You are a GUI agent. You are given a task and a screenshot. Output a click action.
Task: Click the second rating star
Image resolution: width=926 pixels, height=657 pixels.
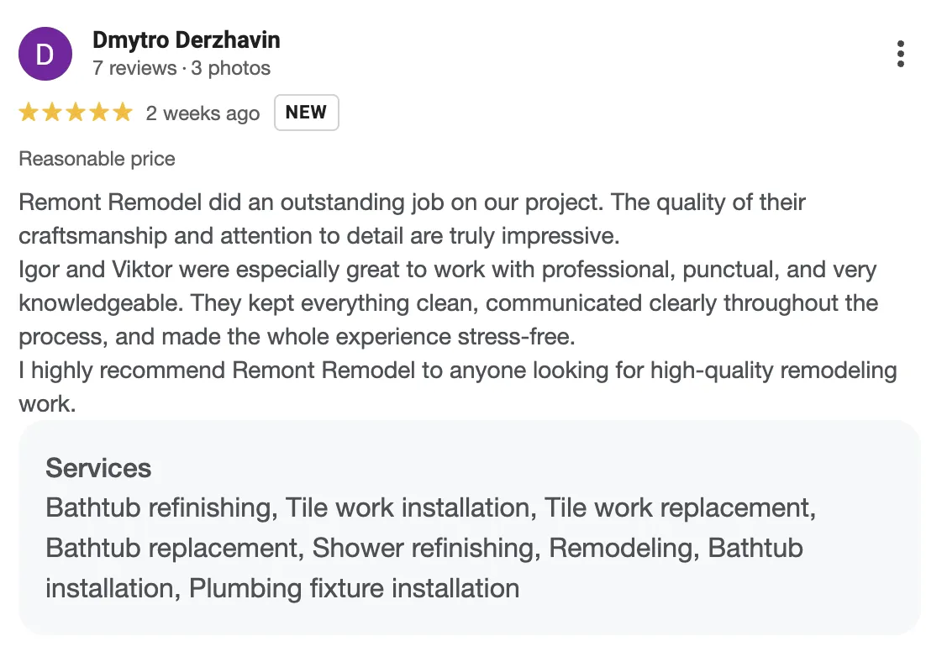(x=52, y=113)
